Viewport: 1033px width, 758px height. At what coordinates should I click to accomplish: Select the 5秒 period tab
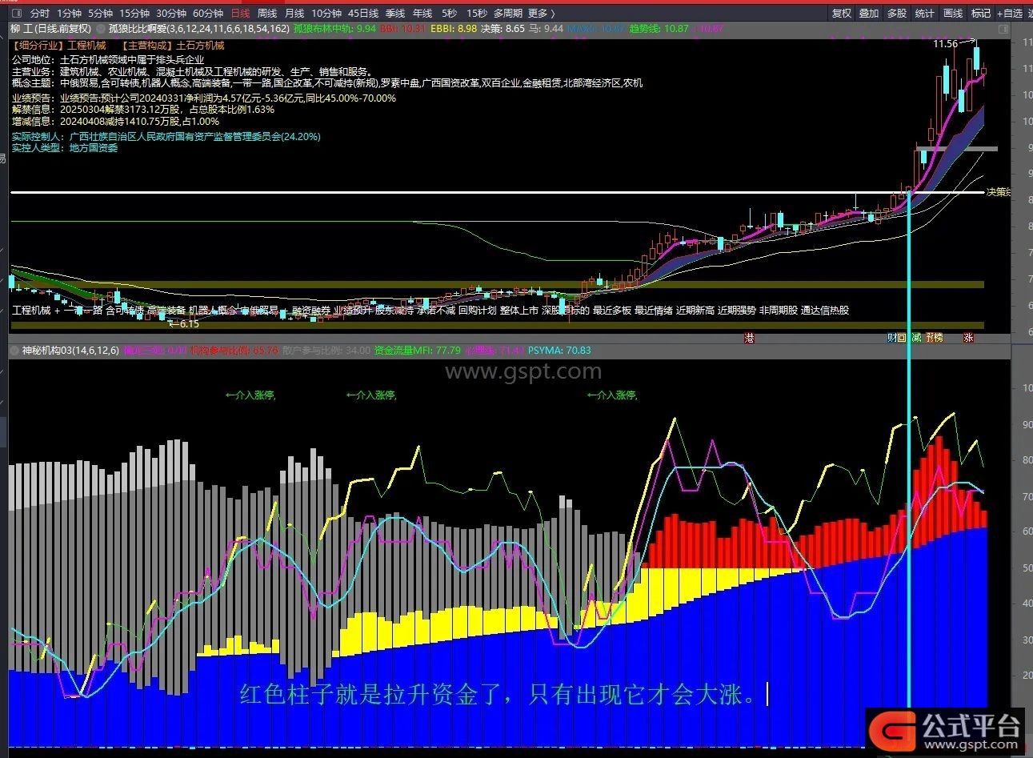tap(449, 13)
